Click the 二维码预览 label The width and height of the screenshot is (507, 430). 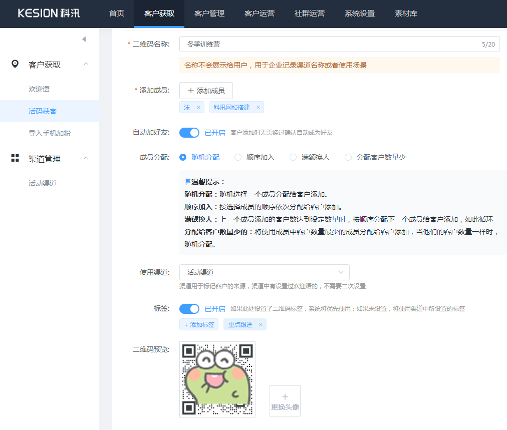coord(151,349)
